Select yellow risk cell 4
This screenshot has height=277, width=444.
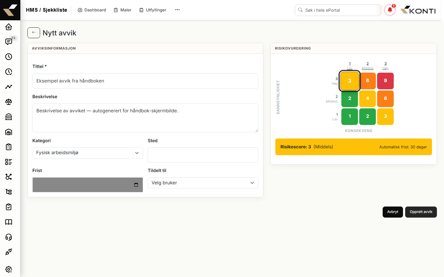(368, 99)
